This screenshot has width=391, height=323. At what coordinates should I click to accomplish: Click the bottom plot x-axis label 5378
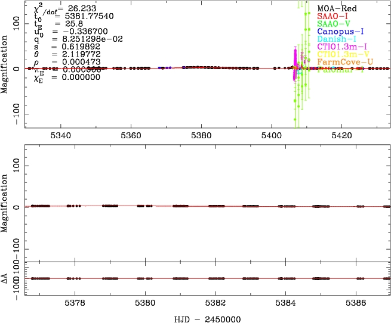pos(75,303)
